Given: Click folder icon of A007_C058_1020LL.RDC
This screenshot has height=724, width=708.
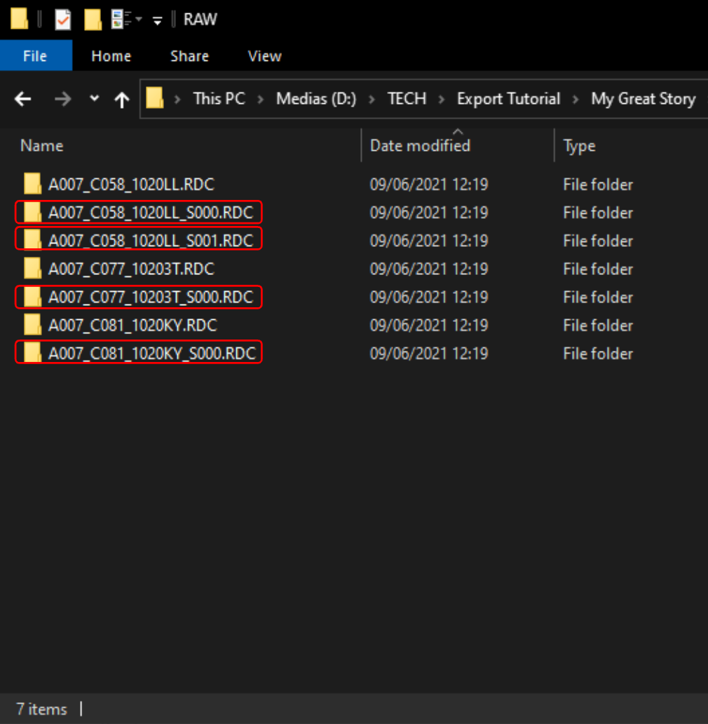Looking at the screenshot, I should click(x=32, y=184).
